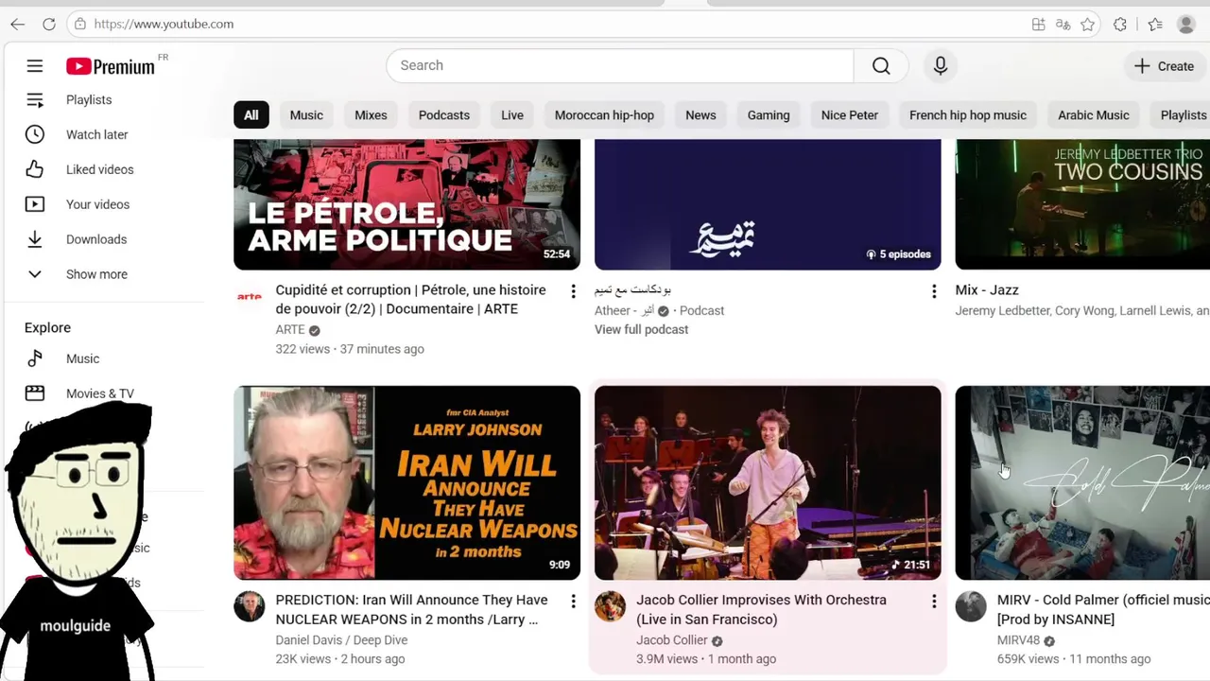The width and height of the screenshot is (1210, 681).
Task: Open Cupidité et corruption video title
Action: tap(411, 300)
